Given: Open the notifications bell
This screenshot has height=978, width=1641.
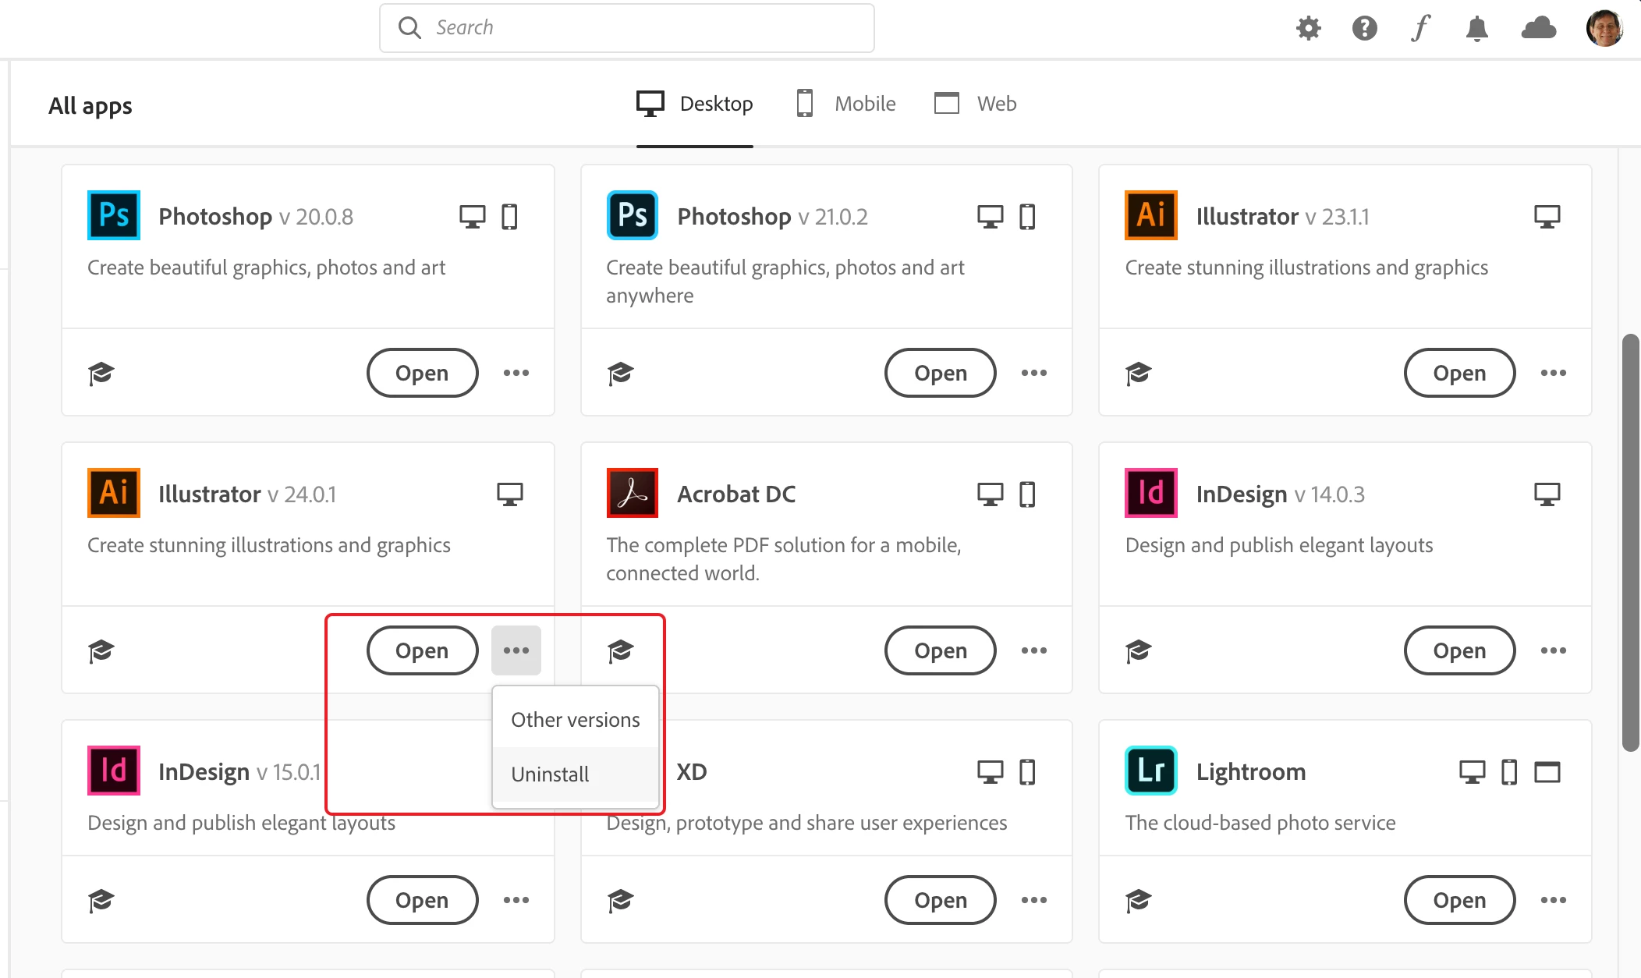Looking at the screenshot, I should 1476,29.
